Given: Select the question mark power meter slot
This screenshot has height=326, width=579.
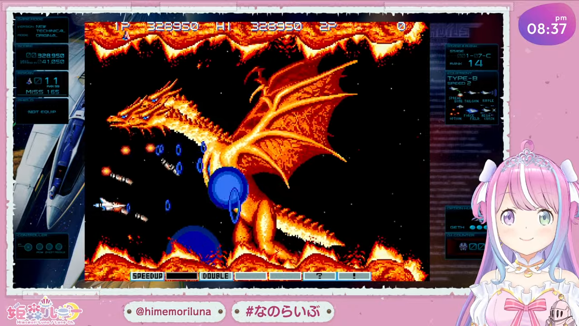Looking at the screenshot, I should point(319,276).
